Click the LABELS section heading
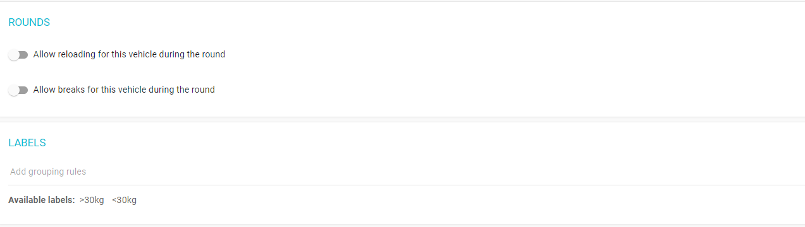Viewport: 805px width, 227px height. [27, 143]
